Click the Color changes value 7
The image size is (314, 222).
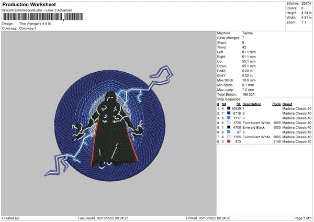tap(243, 38)
